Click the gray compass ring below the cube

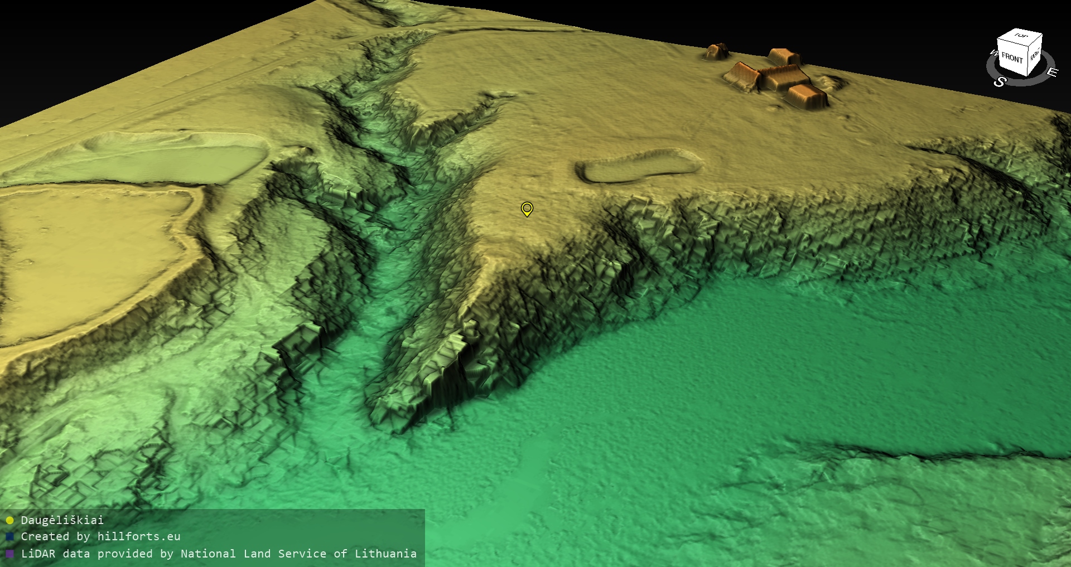[x=1021, y=81]
